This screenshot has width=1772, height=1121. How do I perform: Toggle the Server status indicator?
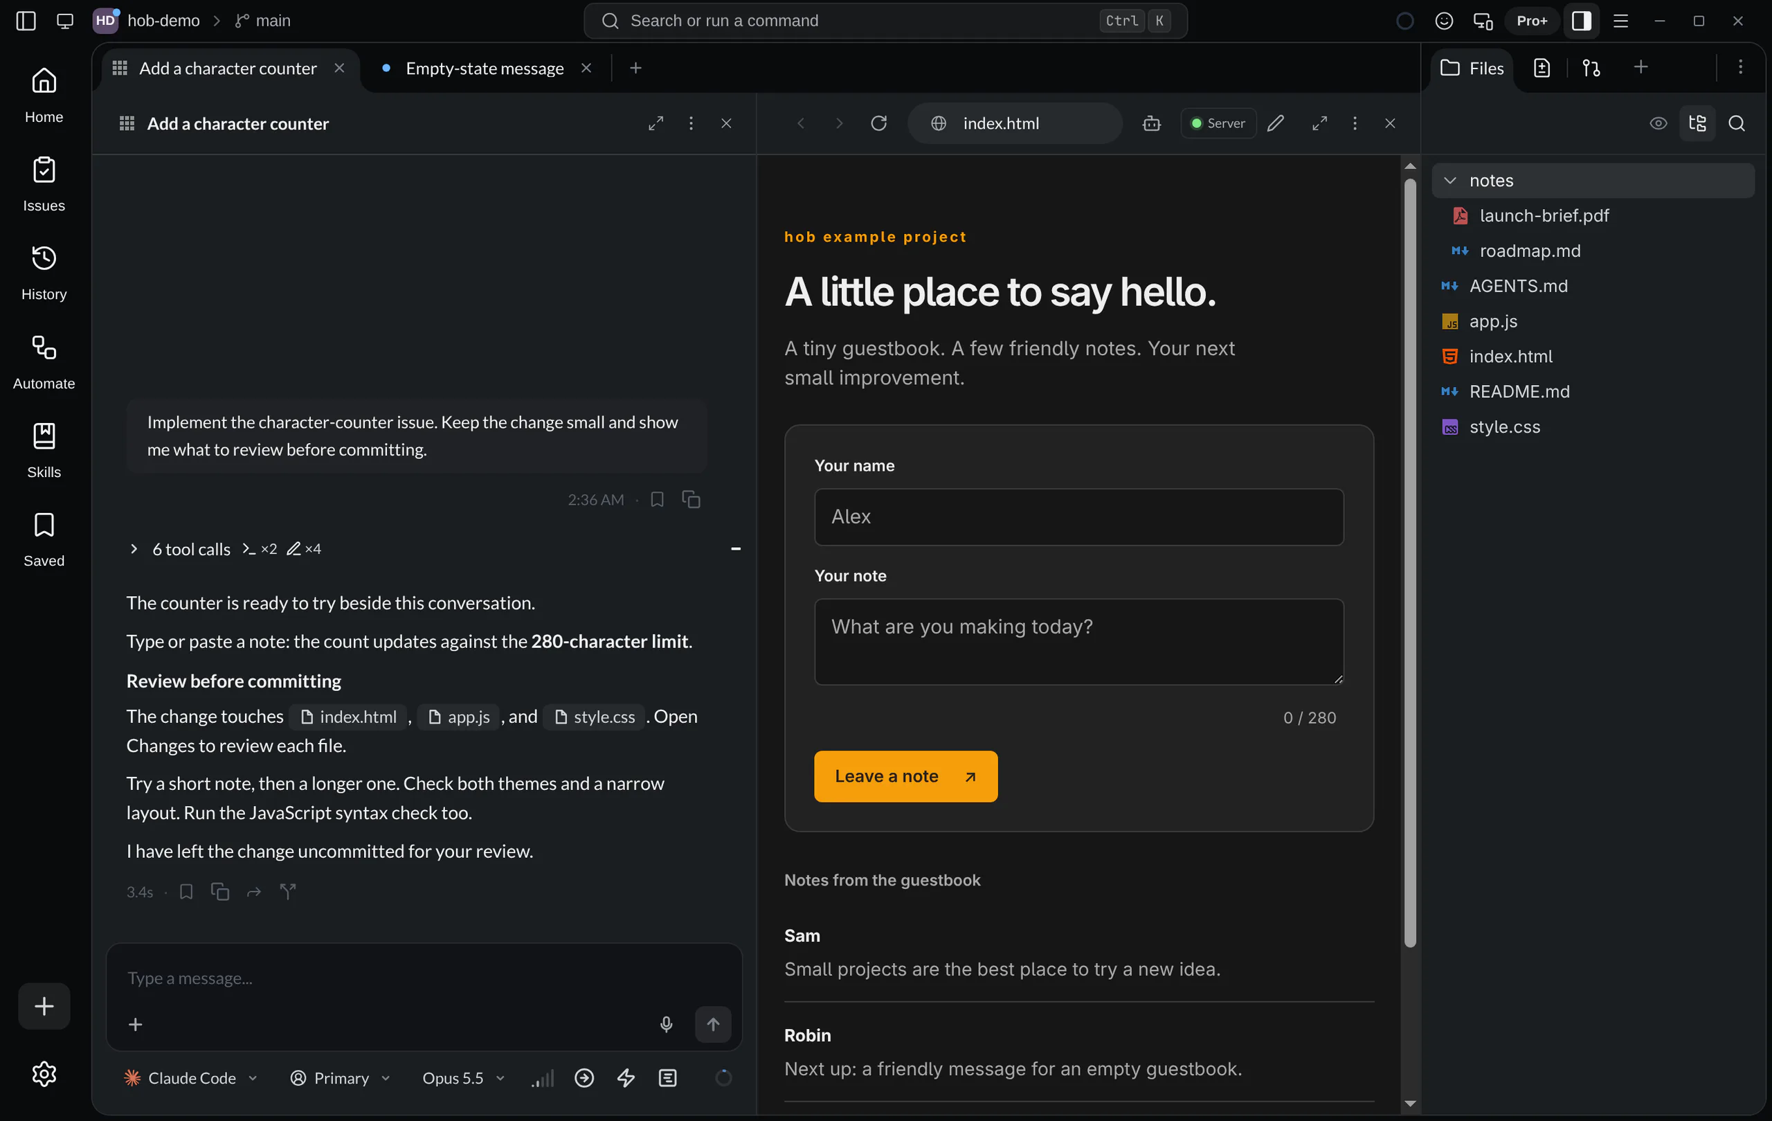tap(1218, 123)
